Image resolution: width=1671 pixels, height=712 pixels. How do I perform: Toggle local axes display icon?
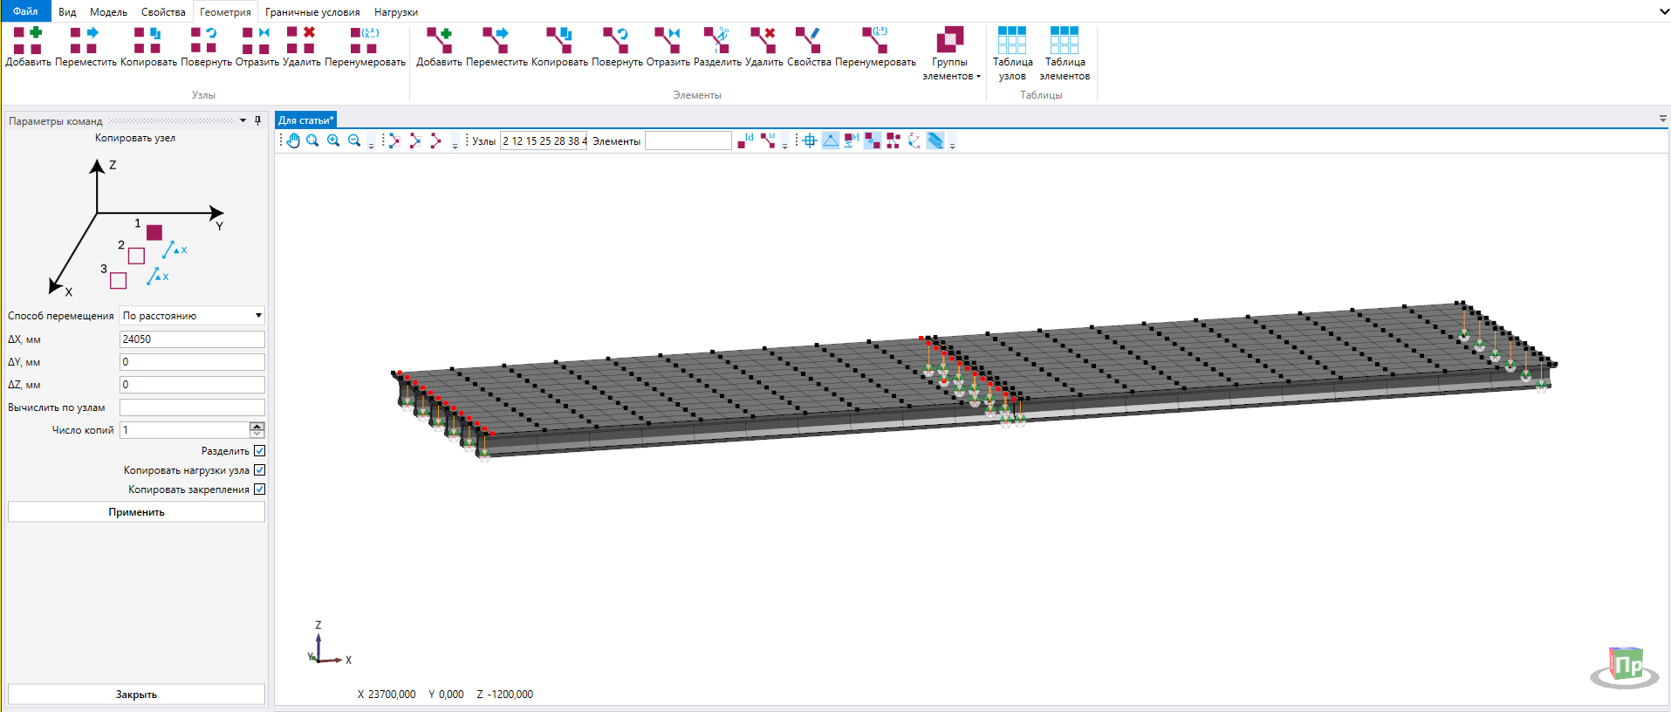point(914,140)
